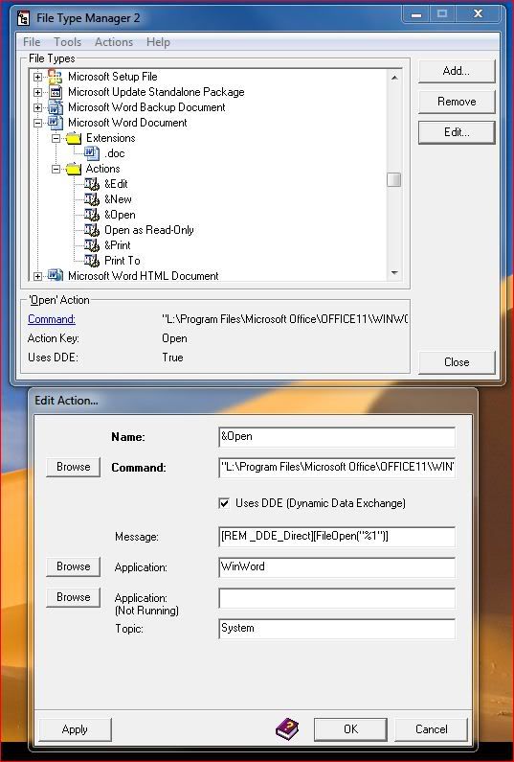This screenshot has height=762, width=514.
Task: Select the .doc extension row text
Action: tap(115, 153)
